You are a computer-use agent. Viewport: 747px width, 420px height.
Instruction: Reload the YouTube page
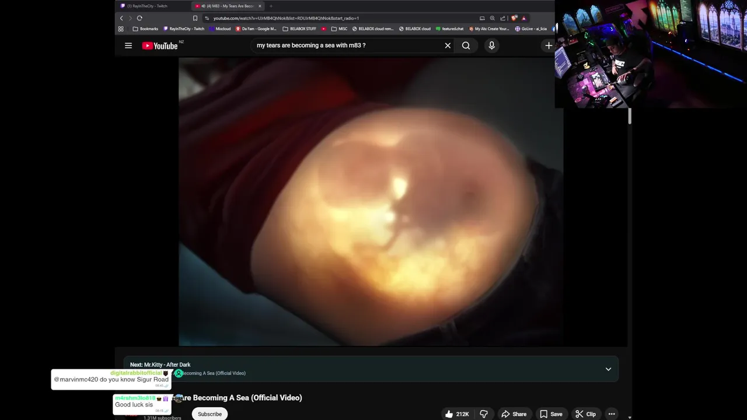coord(139,18)
